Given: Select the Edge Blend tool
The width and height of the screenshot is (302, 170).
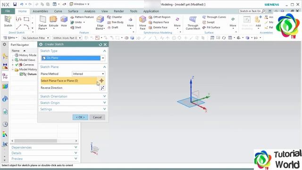Looking at the screenshot, I should pos(100,23).
